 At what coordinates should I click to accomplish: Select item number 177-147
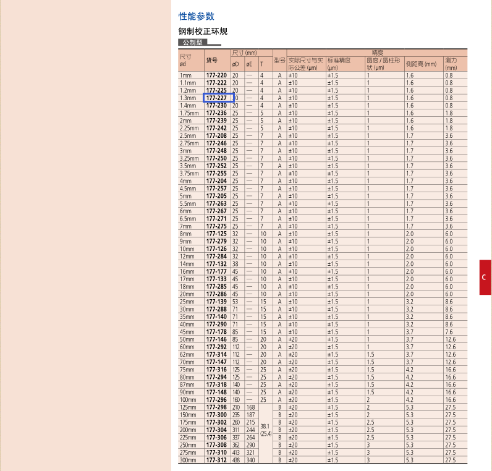[216, 362]
